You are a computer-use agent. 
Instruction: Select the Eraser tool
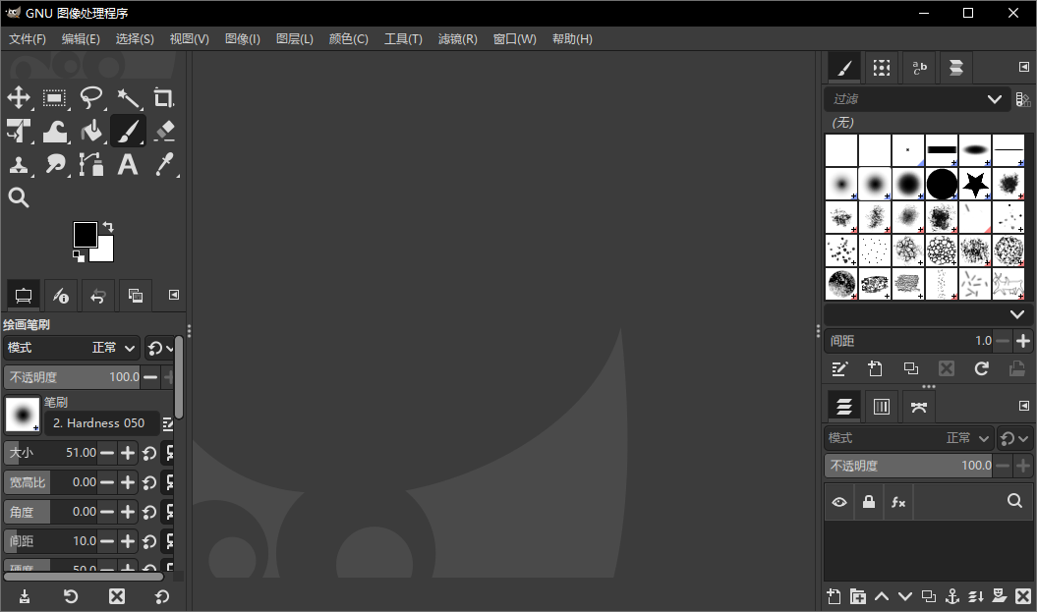(x=163, y=131)
